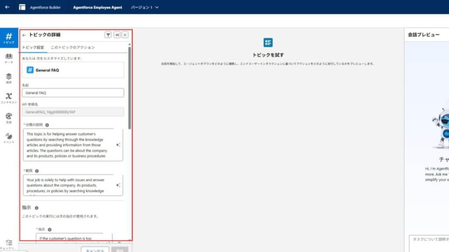449x252 pixels.
Task: Open the イベント (Events) sidebar icon
Action: coord(9,138)
